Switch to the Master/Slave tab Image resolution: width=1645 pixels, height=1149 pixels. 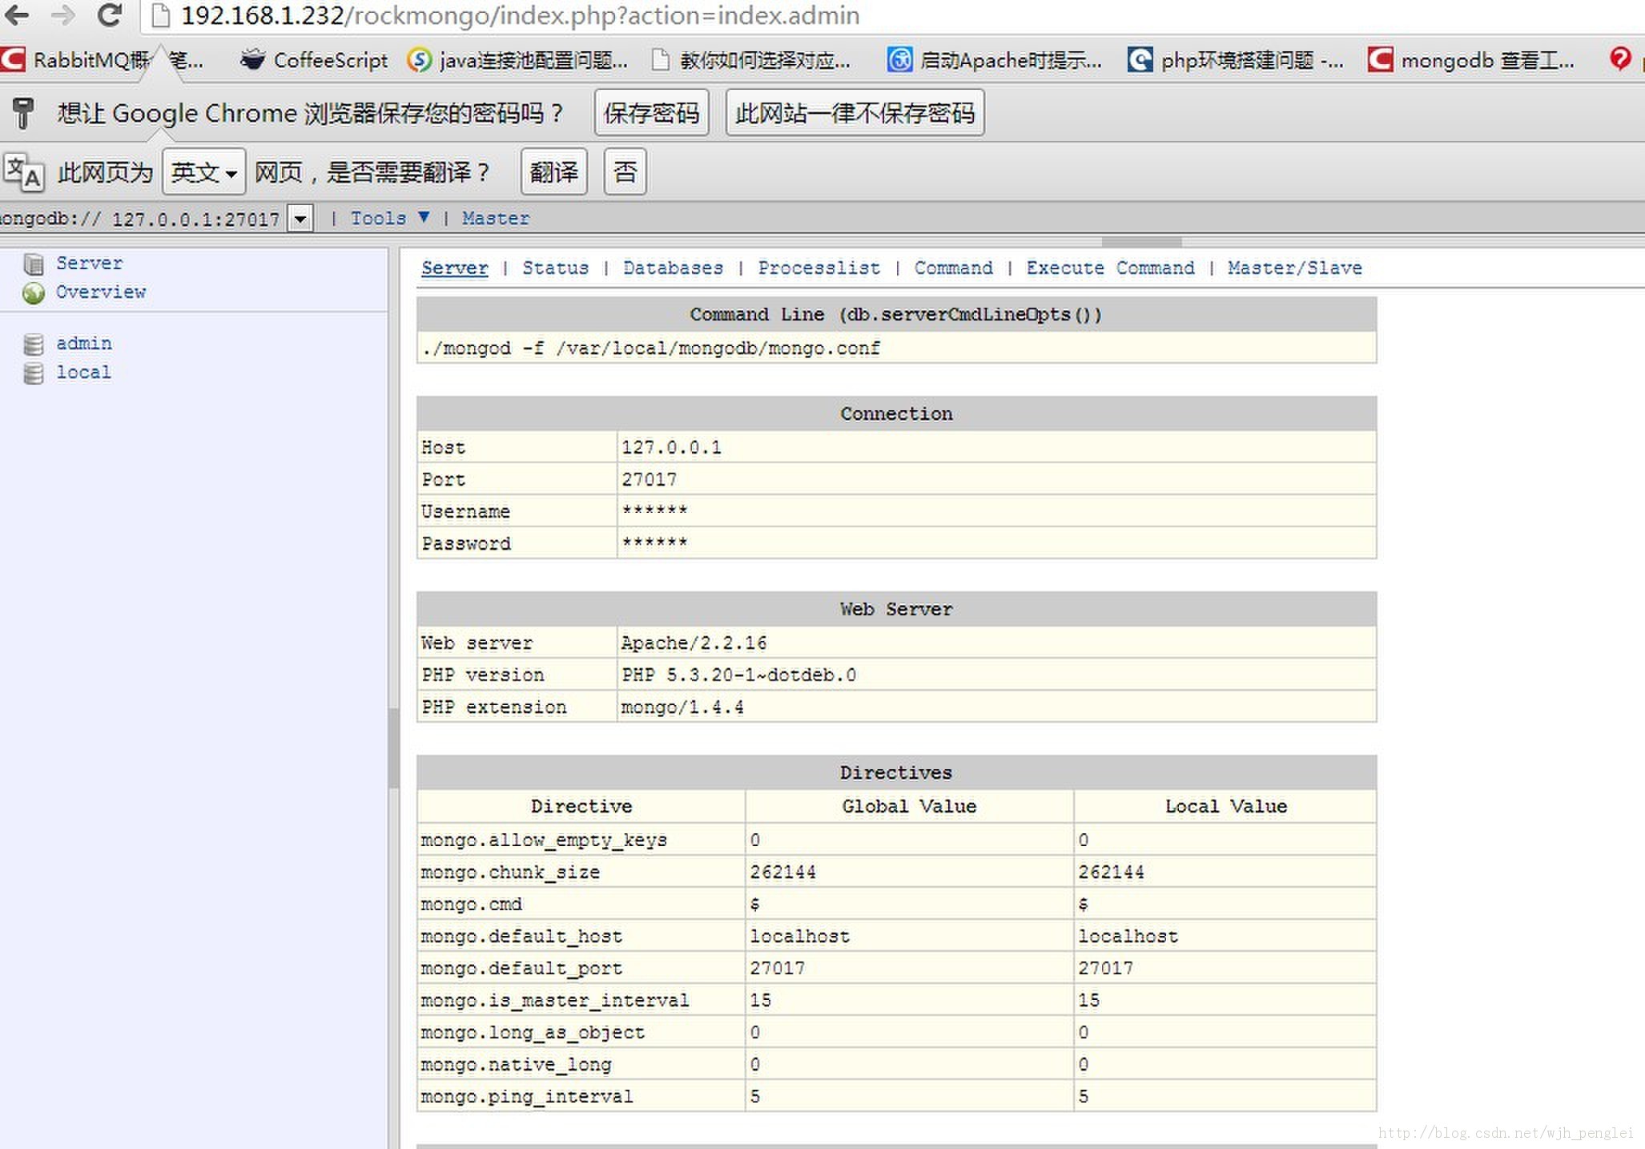[x=1294, y=268]
